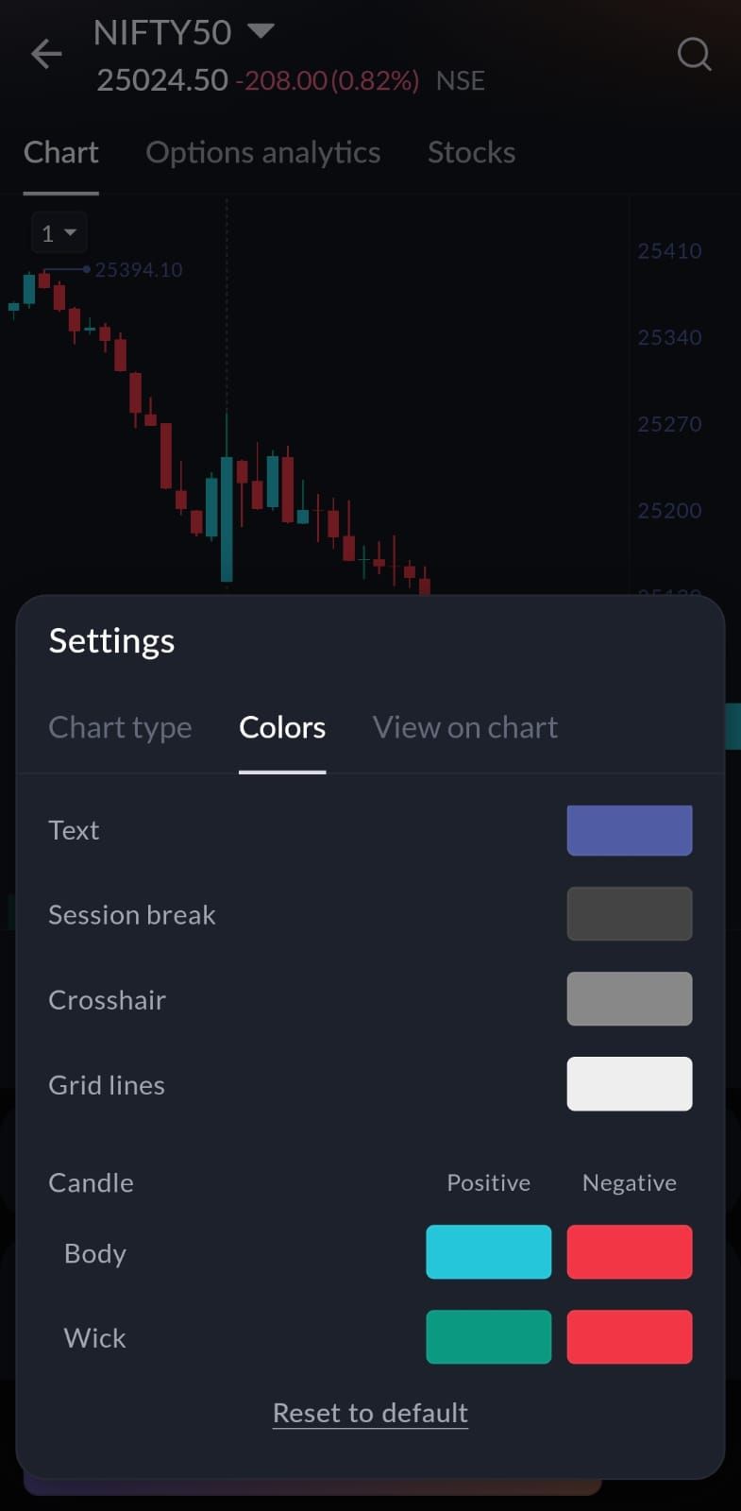This screenshot has width=741, height=1511.
Task: Change the negative candle Body color
Action: point(629,1252)
